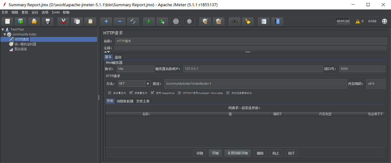Click the Help question mark icon
This screenshot has width=391, height=163.
(277, 21)
